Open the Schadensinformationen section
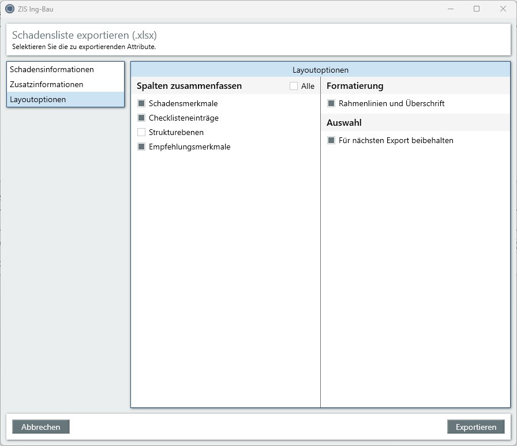The image size is (517, 446). click(x=52, y=69)
